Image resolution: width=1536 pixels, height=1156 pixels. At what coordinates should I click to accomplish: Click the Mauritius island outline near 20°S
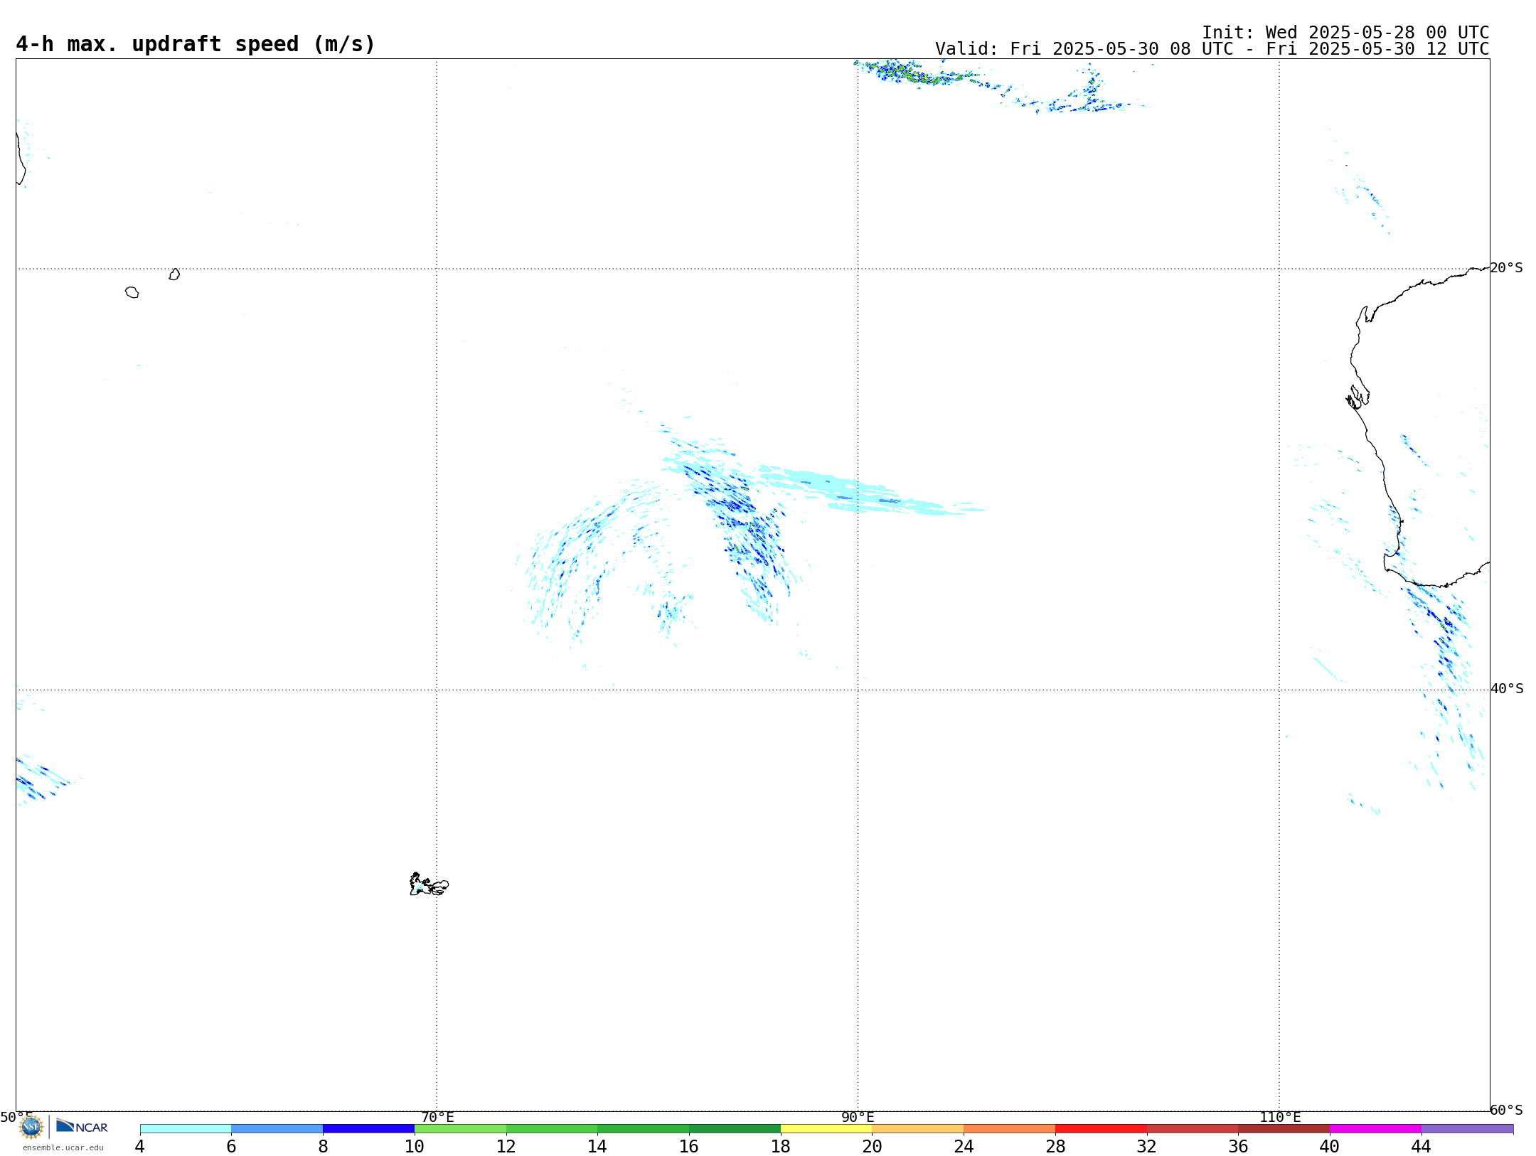point(174,274)
